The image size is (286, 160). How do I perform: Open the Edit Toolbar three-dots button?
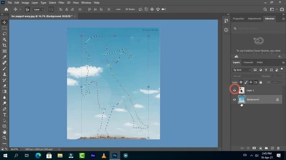4,144
